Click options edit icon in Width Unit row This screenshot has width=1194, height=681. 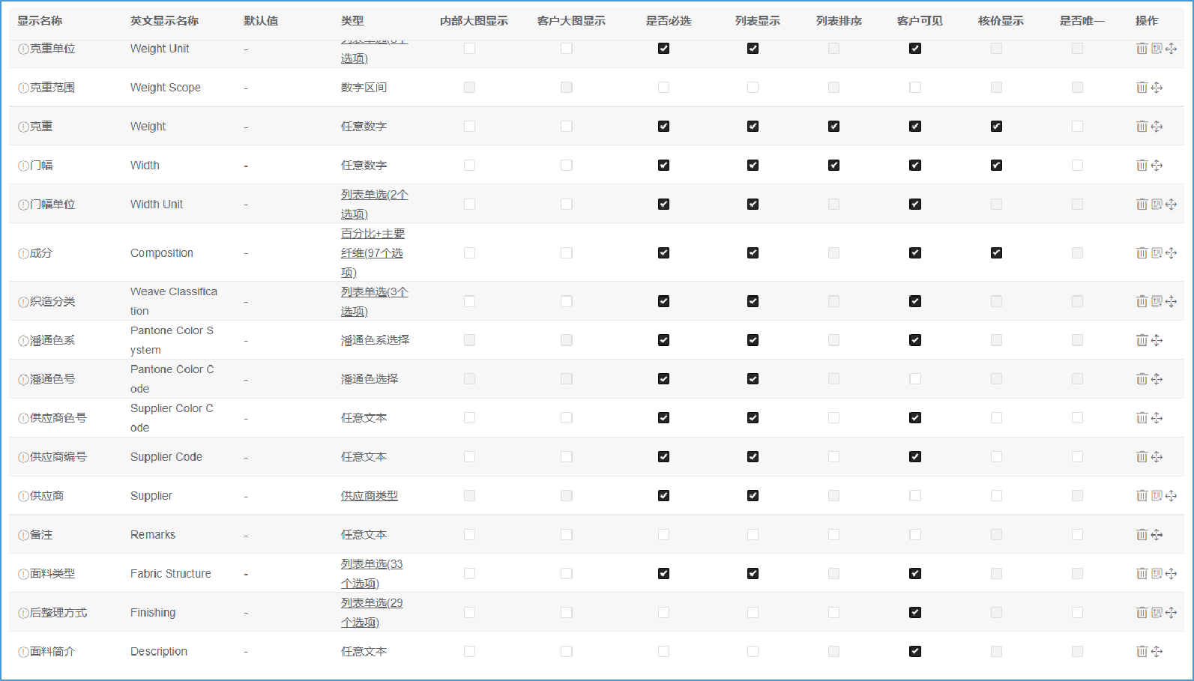[x=1157, y=205]
